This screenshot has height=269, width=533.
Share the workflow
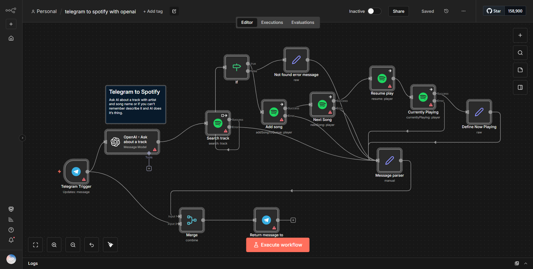398,11
